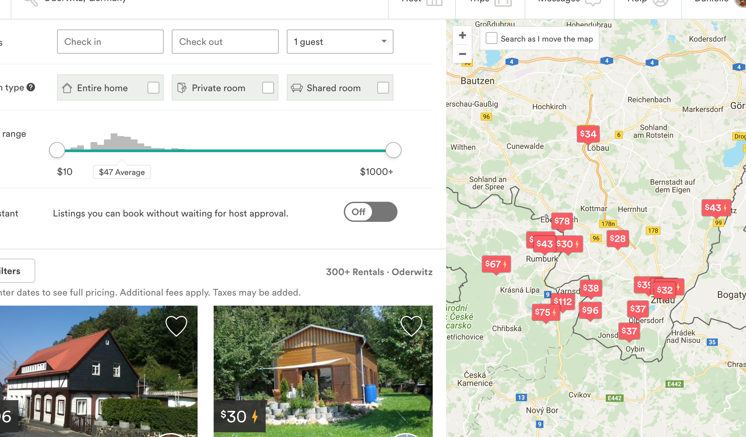
Task: Open the 1 guest dropdown
Action: point(340,42)
